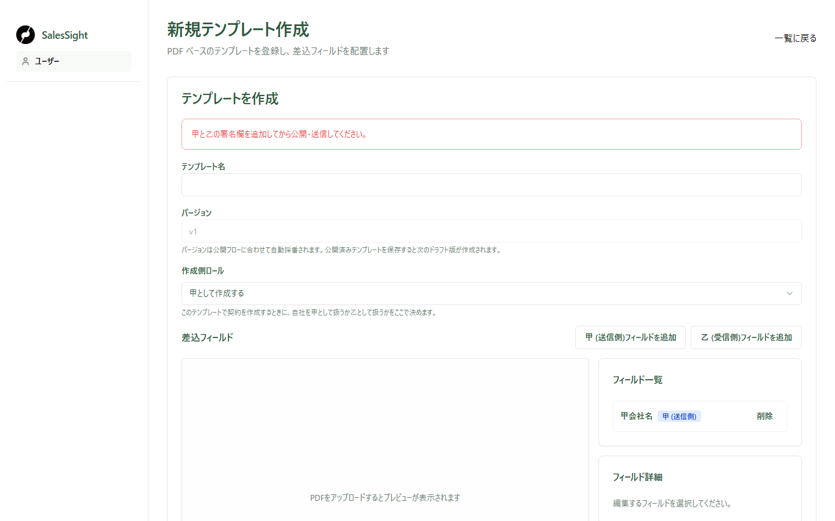Click the red signature-field warning message
Viewport: 835px width, 521px height.
point(491,134)
